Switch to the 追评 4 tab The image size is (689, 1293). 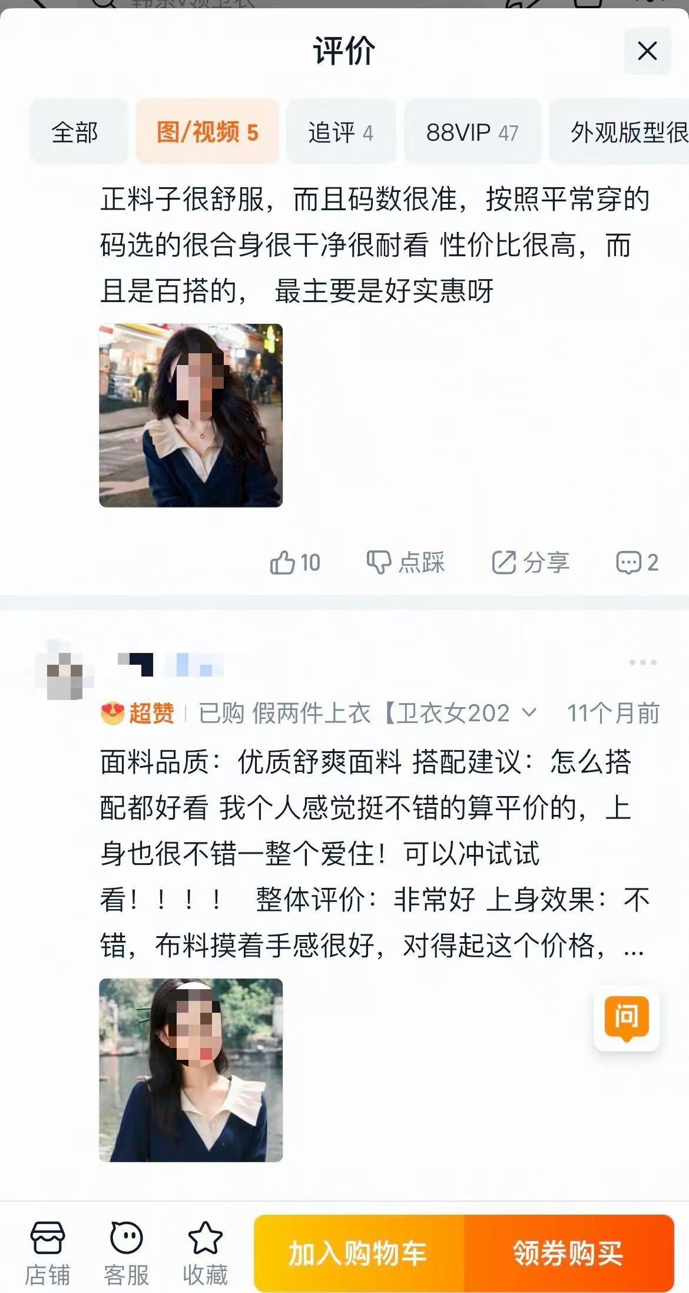pyautogui.click(x=341, y=132)
